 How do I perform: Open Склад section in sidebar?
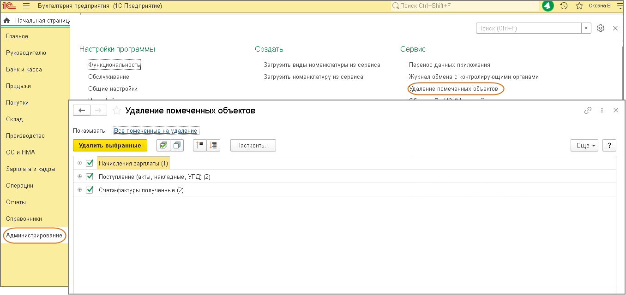pyautogui.click(x=14, y=119)
